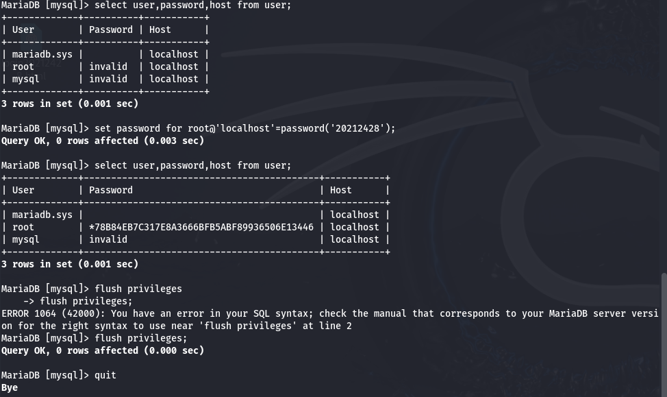Viewport: 667px width, 397px height.
Task: Click mariadb.sys in the second table
Action: click(42, 215)
